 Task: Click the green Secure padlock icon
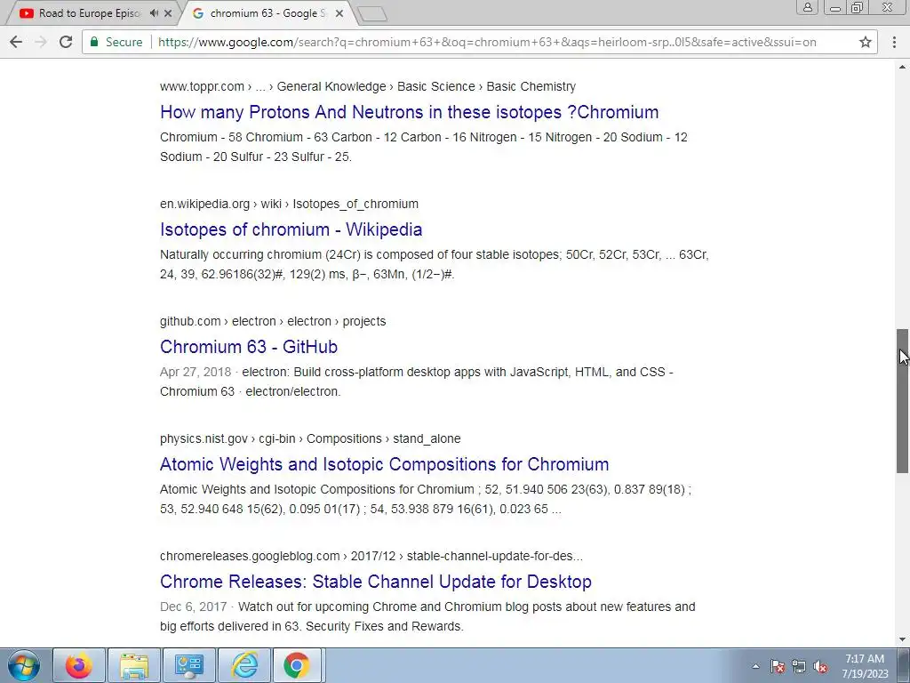pos(94,42)
